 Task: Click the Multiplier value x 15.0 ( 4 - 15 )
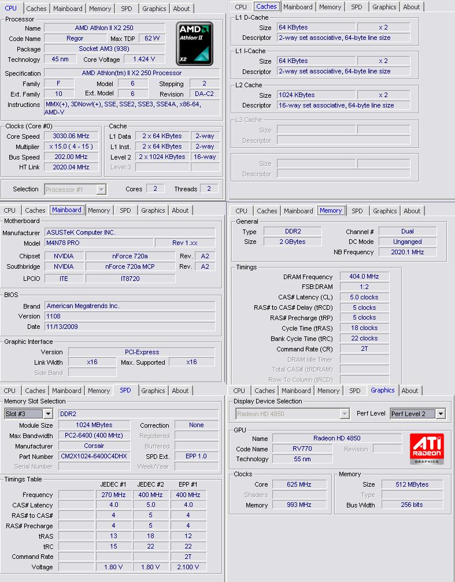coord(71,147)
